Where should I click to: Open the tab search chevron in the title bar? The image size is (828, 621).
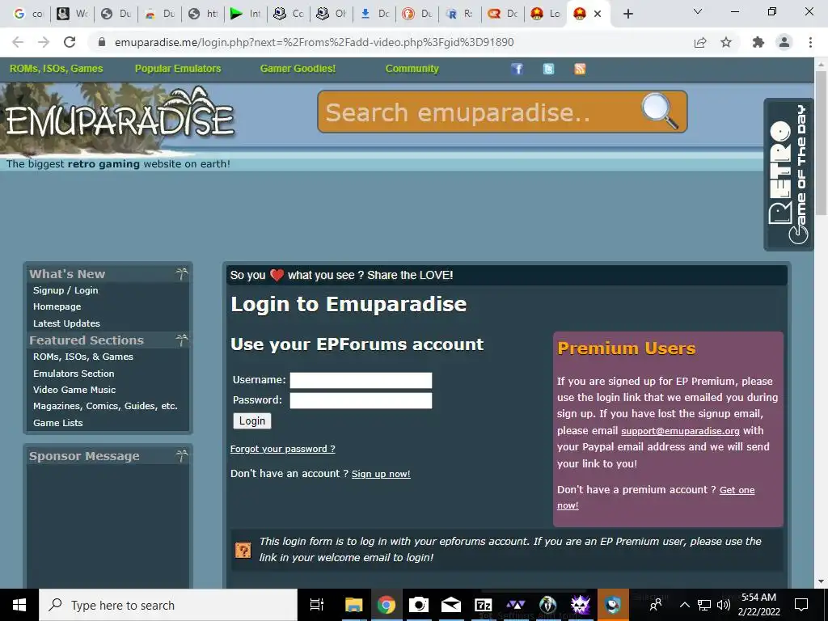click(x=698, y=11)
